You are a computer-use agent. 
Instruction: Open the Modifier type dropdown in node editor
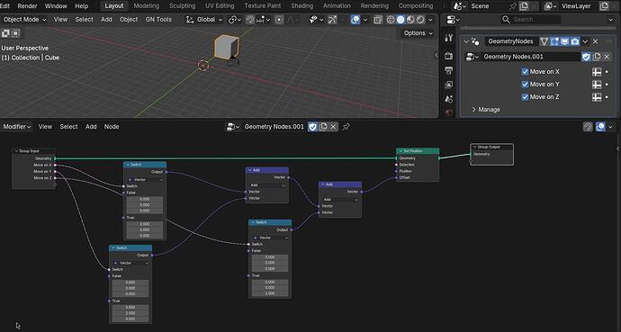17,127
